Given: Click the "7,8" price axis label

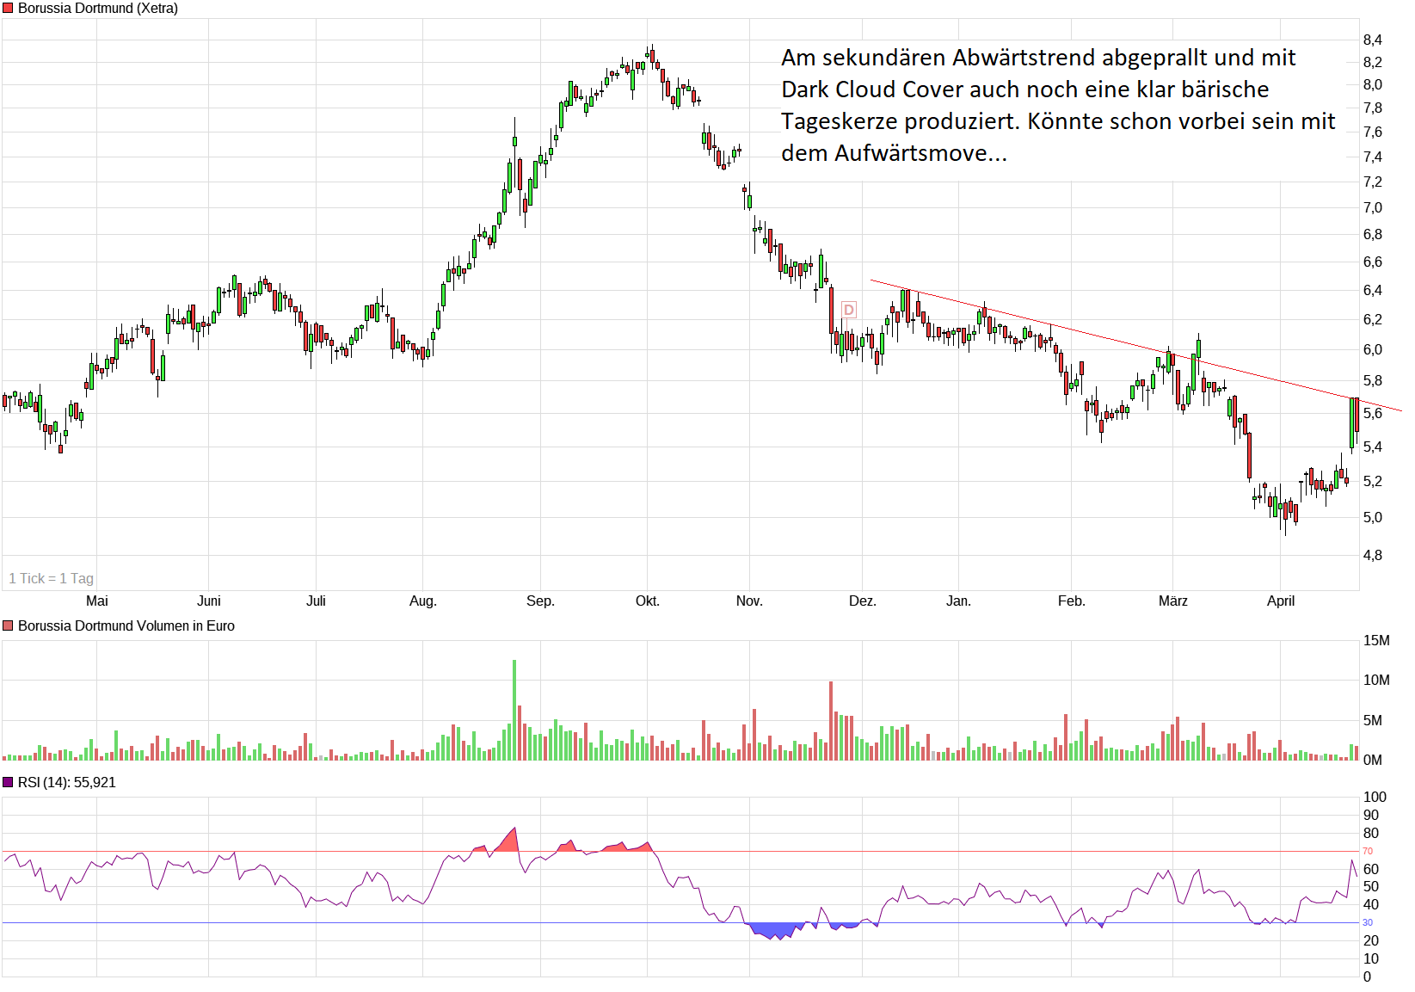Looking at the screenshot, I should pyautogui.click(x=1373, y=108).
